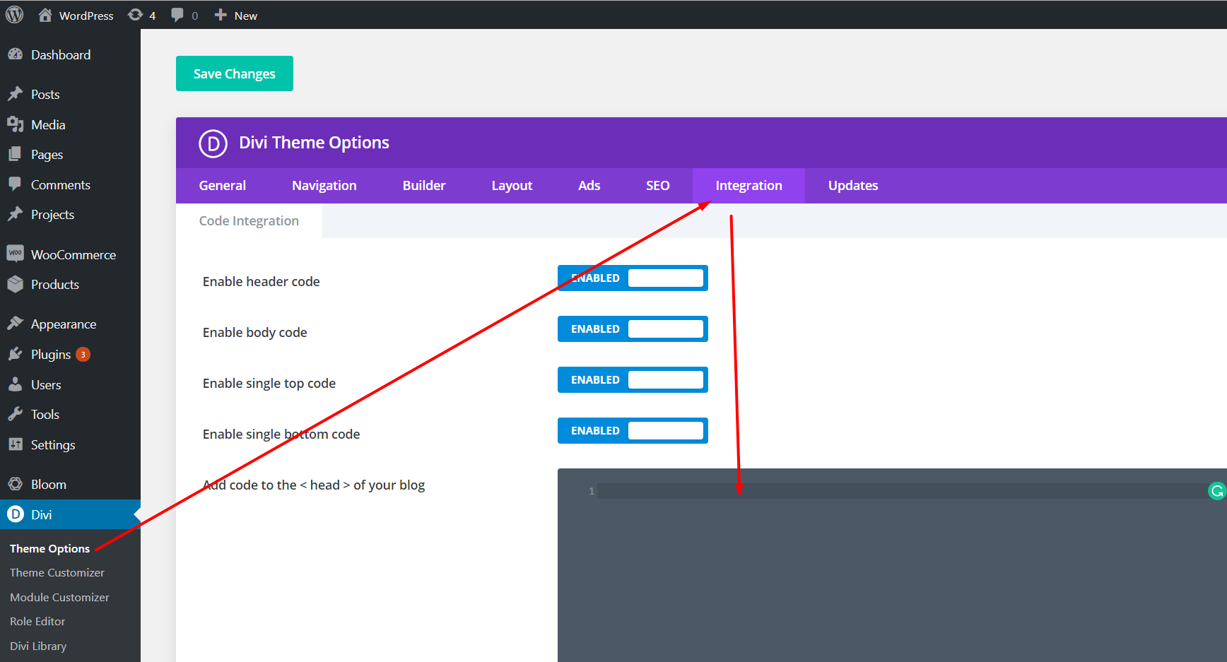Click the Divi D icon in sidebar
Viewport: 1227px width, 662px height.
[15, 514]
